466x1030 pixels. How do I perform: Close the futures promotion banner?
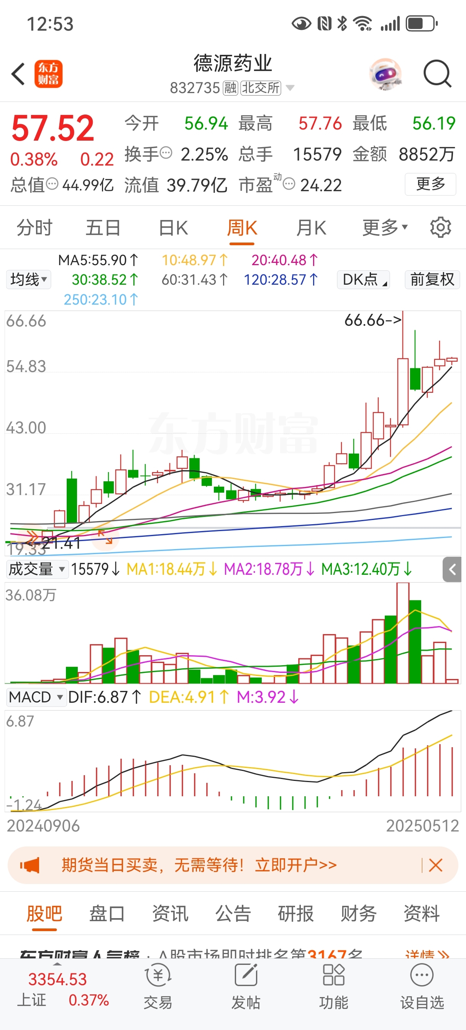pos(436,865)
